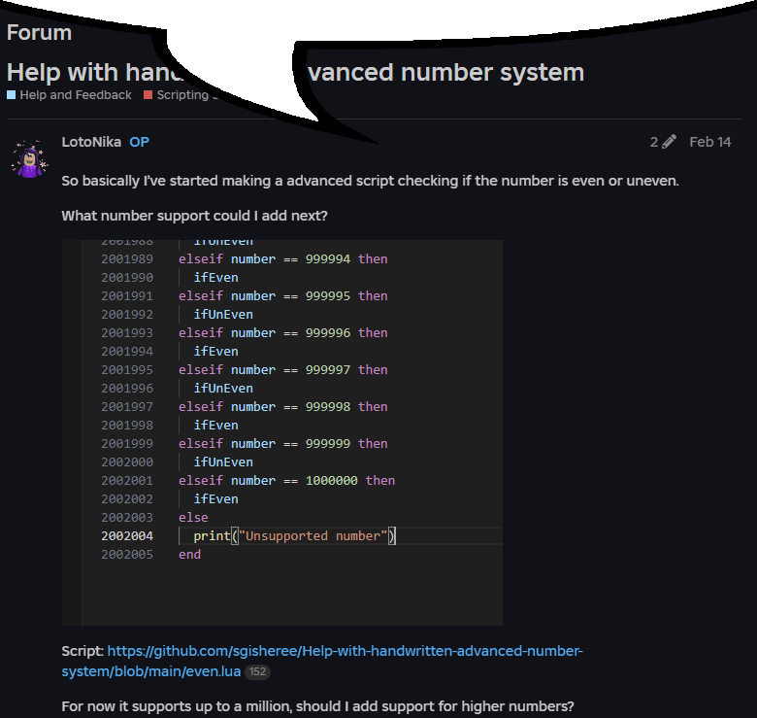Viewport: 757px width, 718px height.
Task: Click the Feb 14 post date
Action: pos(709,142)
